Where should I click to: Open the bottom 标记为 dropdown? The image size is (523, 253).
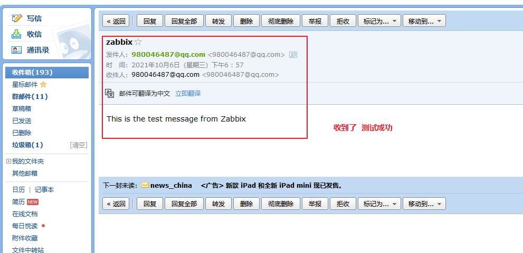click(379, 204)
